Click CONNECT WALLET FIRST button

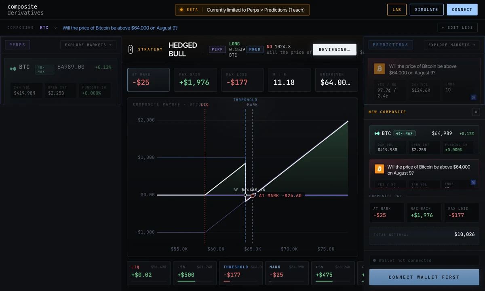pyautogui.click(x=424, y=277)
